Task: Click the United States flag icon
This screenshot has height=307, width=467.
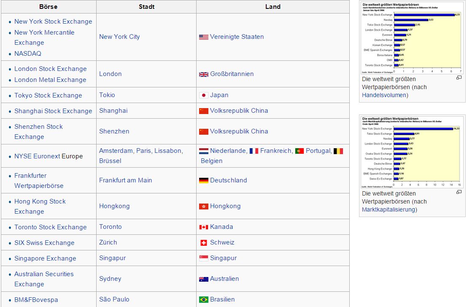Action: click(204, 37)
